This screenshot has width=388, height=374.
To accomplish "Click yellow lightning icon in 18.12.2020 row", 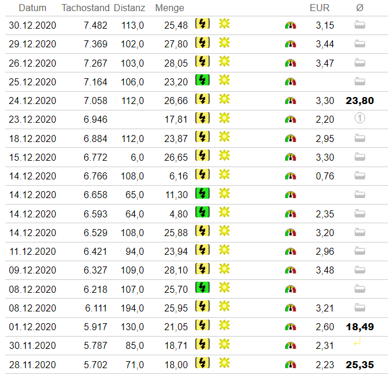I will tap(202, 138).
